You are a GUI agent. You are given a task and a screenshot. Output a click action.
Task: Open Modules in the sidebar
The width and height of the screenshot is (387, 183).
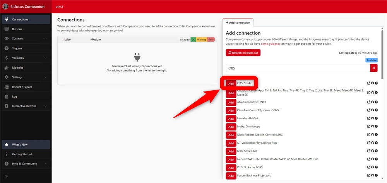coord(26,68)
